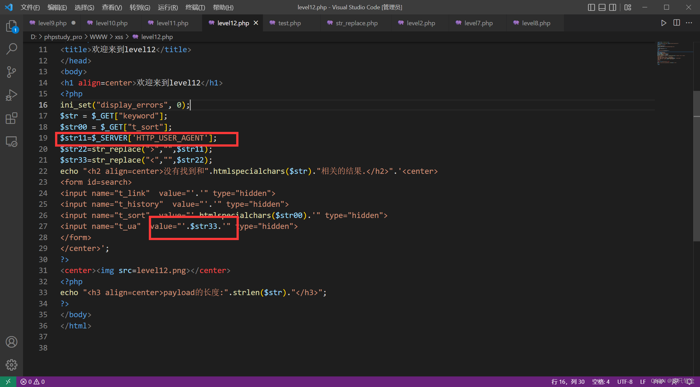Open the 文件(F) menu
Screen dimensions: 700x387
(30, 7)
